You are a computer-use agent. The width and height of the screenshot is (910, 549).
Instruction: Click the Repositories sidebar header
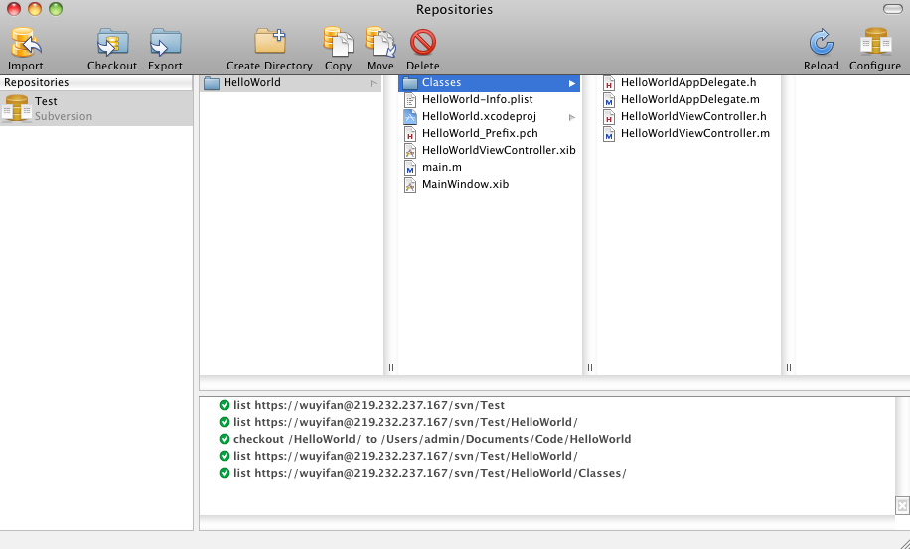pos(96,83)
